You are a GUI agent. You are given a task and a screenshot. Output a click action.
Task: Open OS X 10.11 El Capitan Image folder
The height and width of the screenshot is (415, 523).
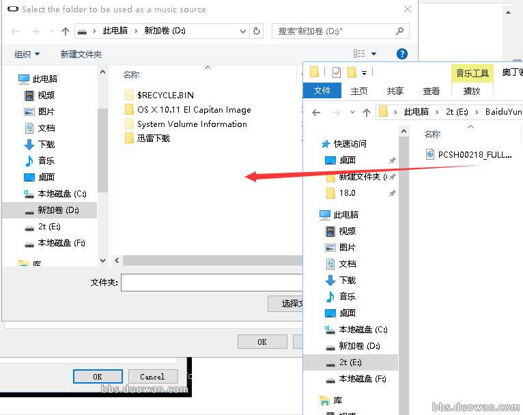(x=193, y=109)
